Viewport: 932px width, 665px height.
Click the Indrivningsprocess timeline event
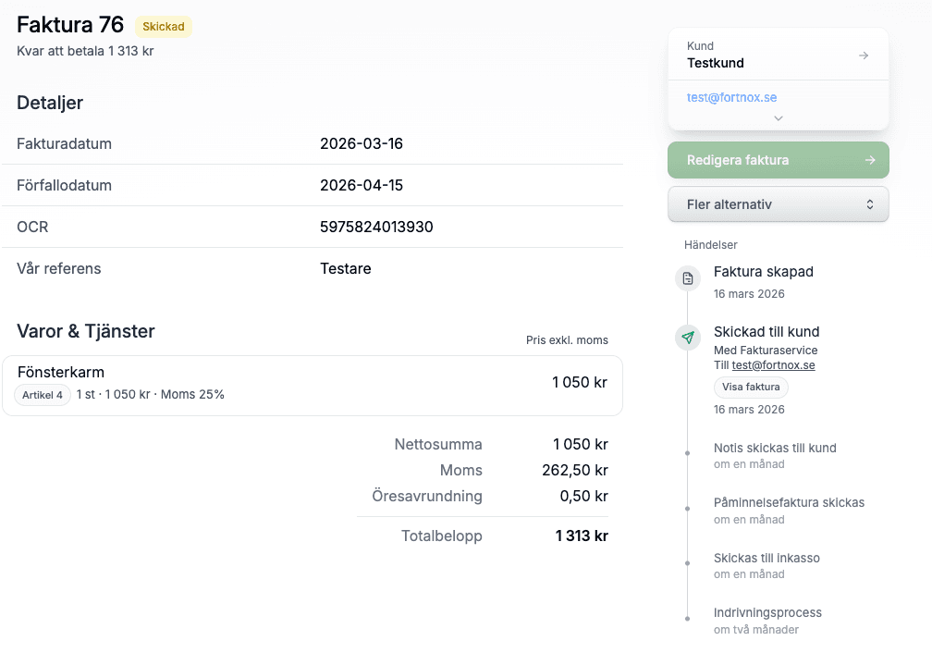point(767,613)
